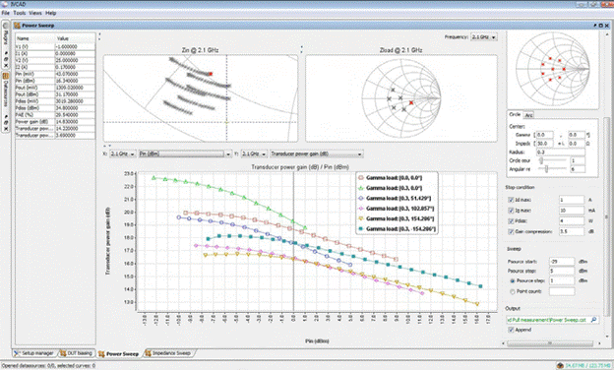Open the Y axis frequency dropdown
The width and height of the screenshot is (614, 370).
(254, 154)
